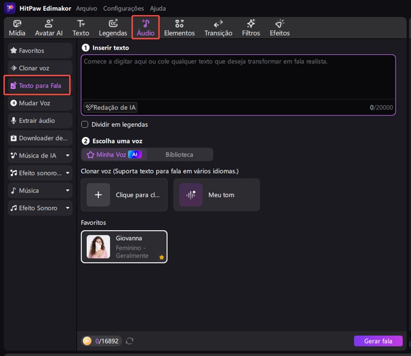Open the Configurações menu
411x356 pixels.
pyautogui.click(x=123, y=8)
